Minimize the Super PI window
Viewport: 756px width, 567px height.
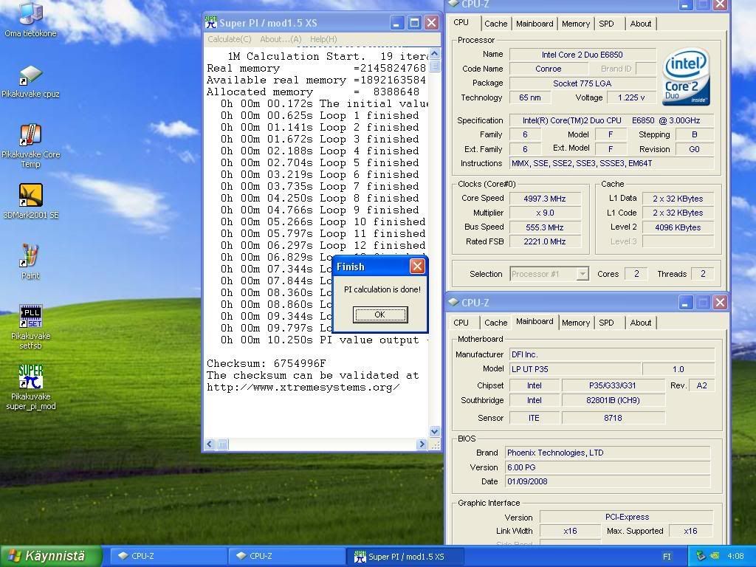point(396,23)
